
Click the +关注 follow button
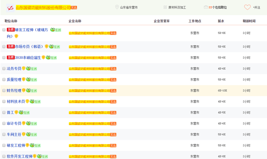click(257, 7)
